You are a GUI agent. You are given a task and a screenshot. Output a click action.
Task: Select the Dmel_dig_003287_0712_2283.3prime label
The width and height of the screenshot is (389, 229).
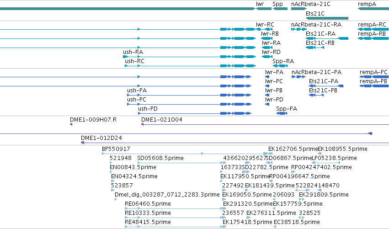tap(167, 195)
